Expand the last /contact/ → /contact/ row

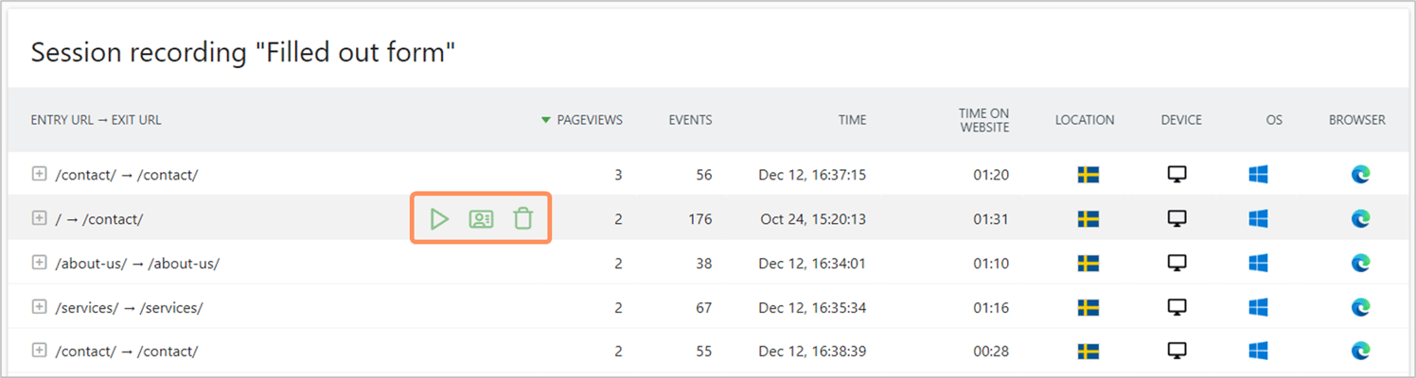[x=39, y=351]
